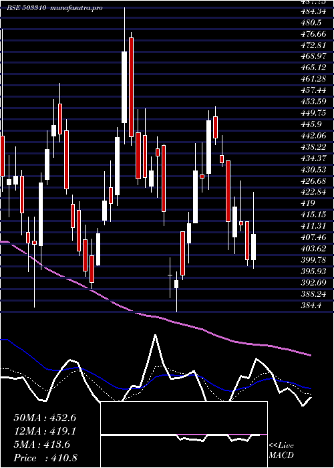The height and width of the screenshot is (468, 334).
Task: Click the 392.09 price axis label
Action: (x=313, y=283)
